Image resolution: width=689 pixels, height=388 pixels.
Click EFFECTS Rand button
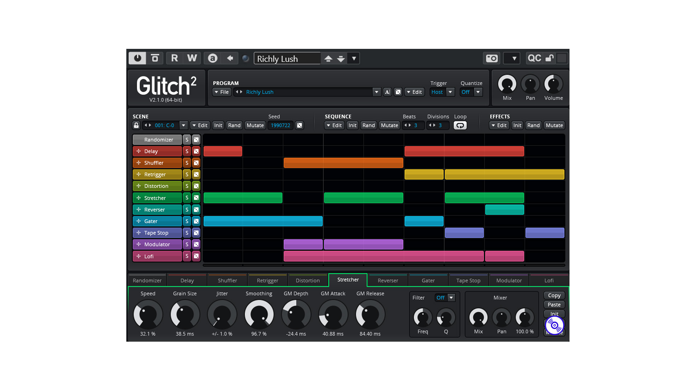(x=533, y=125)
